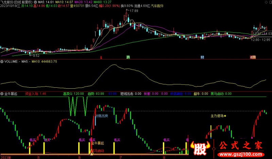Click the 短线出击: 0.00 indicator value
Image resolution: width=272 pixels, height=159 pixels.
131,94
